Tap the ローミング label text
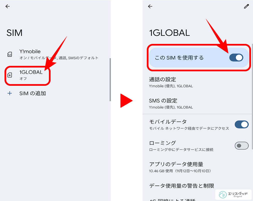253x201 pixels. (x=163, y=143)
